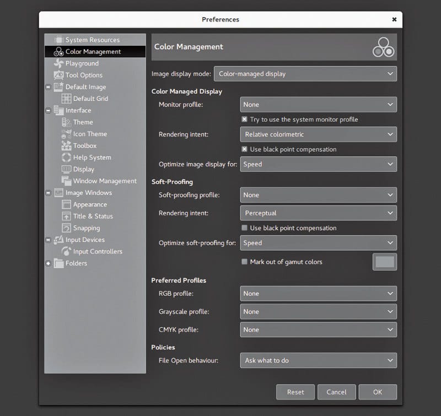Click the Default Grid icon

[x=66, y=99]
